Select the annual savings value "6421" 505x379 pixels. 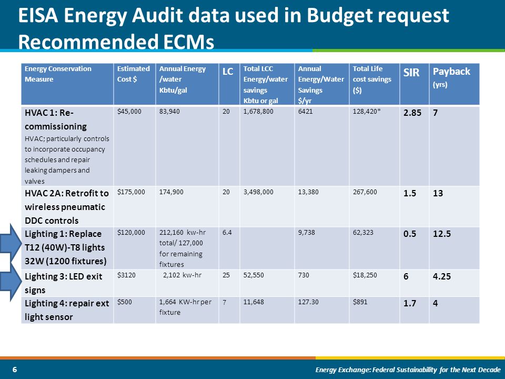(305, 112)
